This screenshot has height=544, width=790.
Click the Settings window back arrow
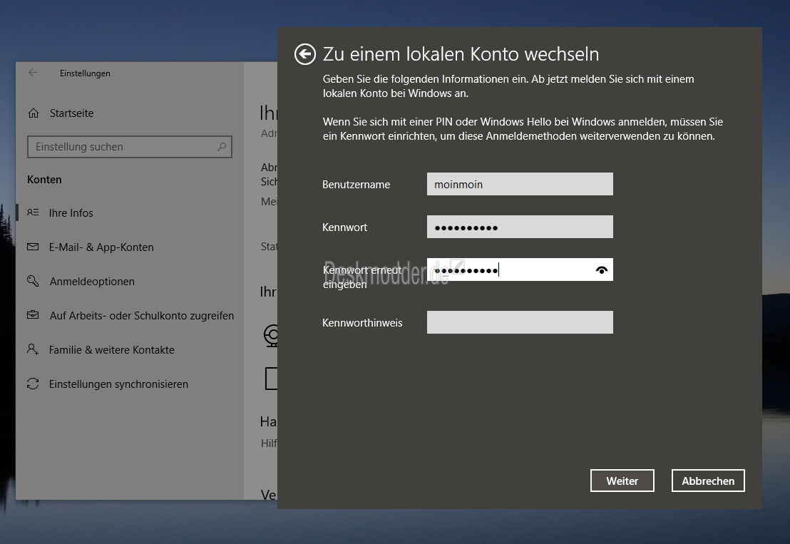pos(33,73)
